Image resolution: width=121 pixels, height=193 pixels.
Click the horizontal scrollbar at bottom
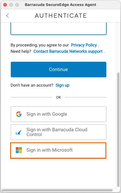57,190
